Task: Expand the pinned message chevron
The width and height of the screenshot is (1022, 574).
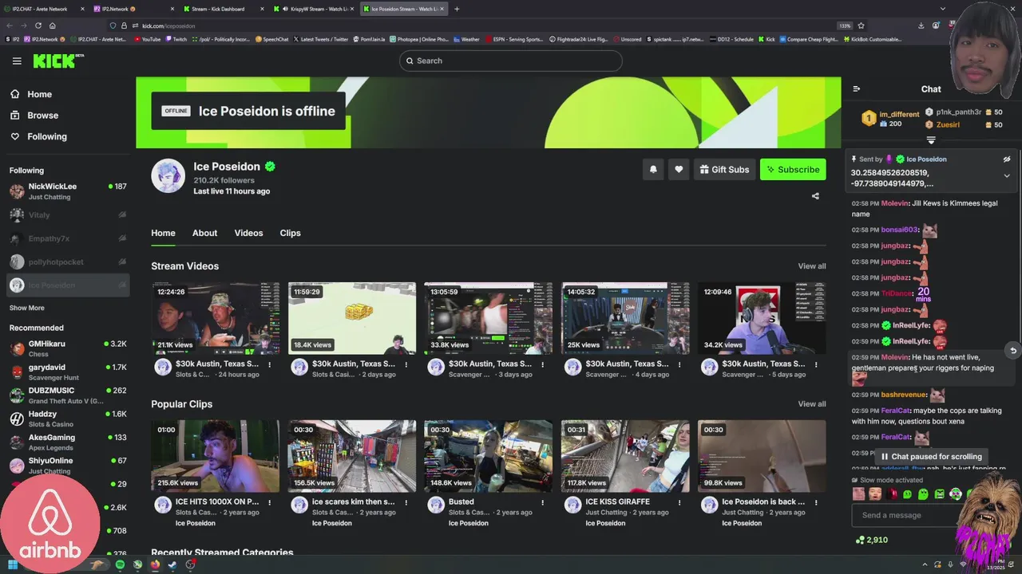Action: (1007, 175)
